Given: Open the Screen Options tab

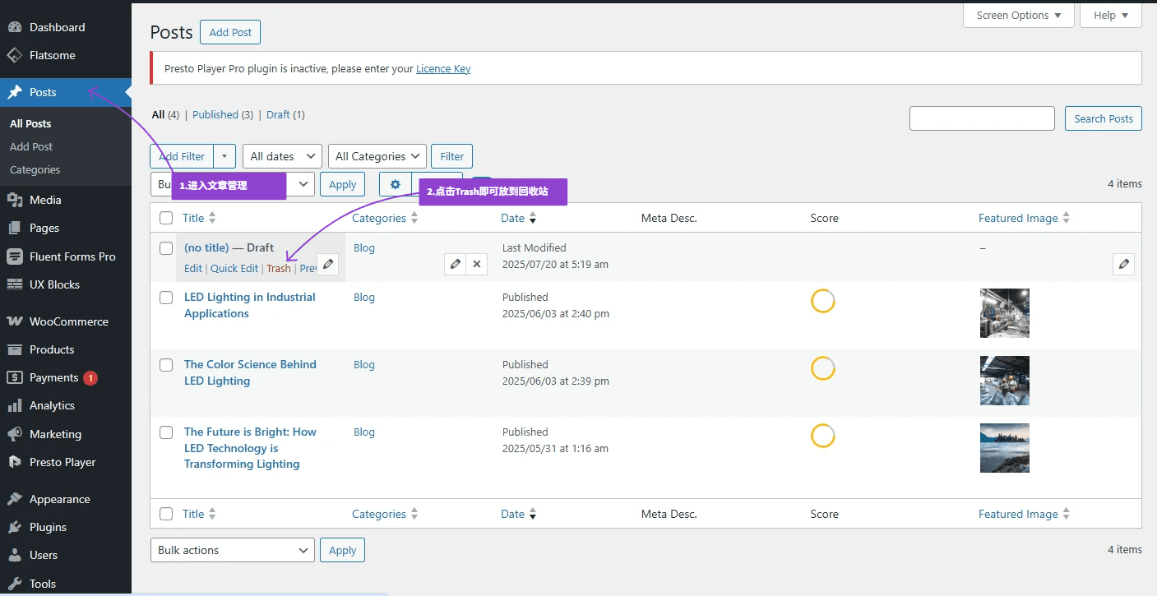Looking at the screenshot, I should (x=1018, y=15).
